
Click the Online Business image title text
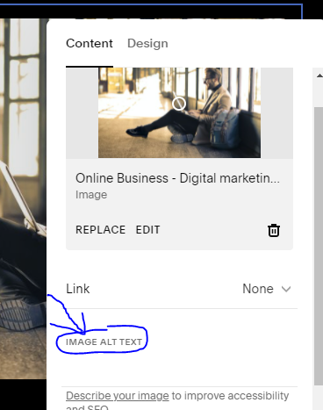click(x=177, y=178)
